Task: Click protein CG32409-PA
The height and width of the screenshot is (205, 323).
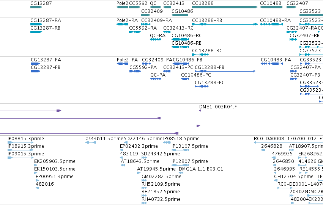Action: (x=146, y=64)
